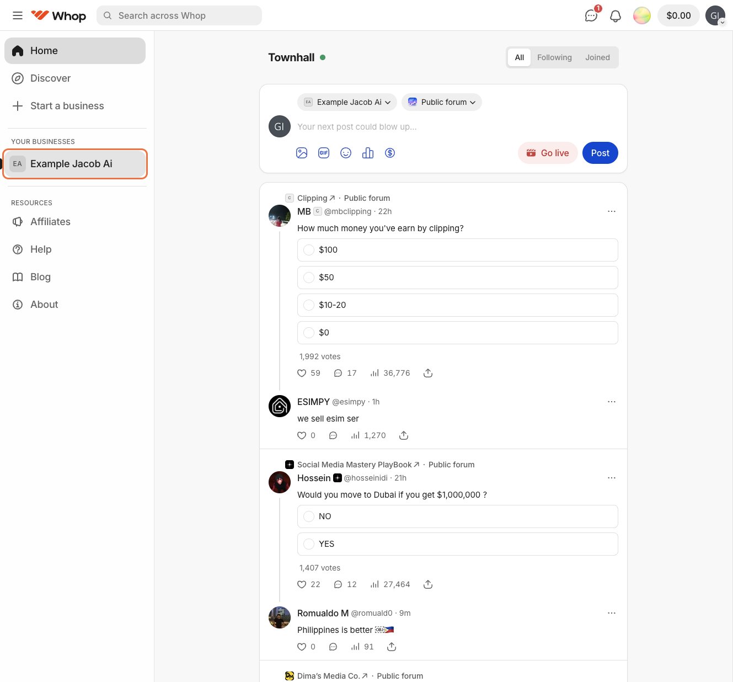Like ESIMPY's esim reply
The height and width of the screenshot is (682, 733).
pyautogui.click(x=302, y=435)
